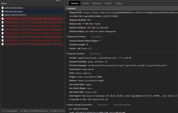Click the Accept-Language header value
Viewport: 178px width, 113px height.
[x=128, y=65]
